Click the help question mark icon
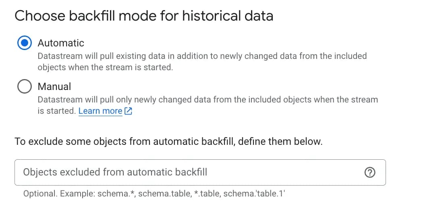Image resolution: width=446 pixels, height=213 pixels. pos(369,173)
